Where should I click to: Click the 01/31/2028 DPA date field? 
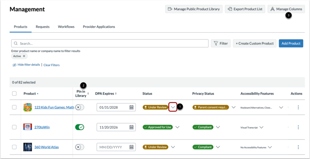[116, 107]
